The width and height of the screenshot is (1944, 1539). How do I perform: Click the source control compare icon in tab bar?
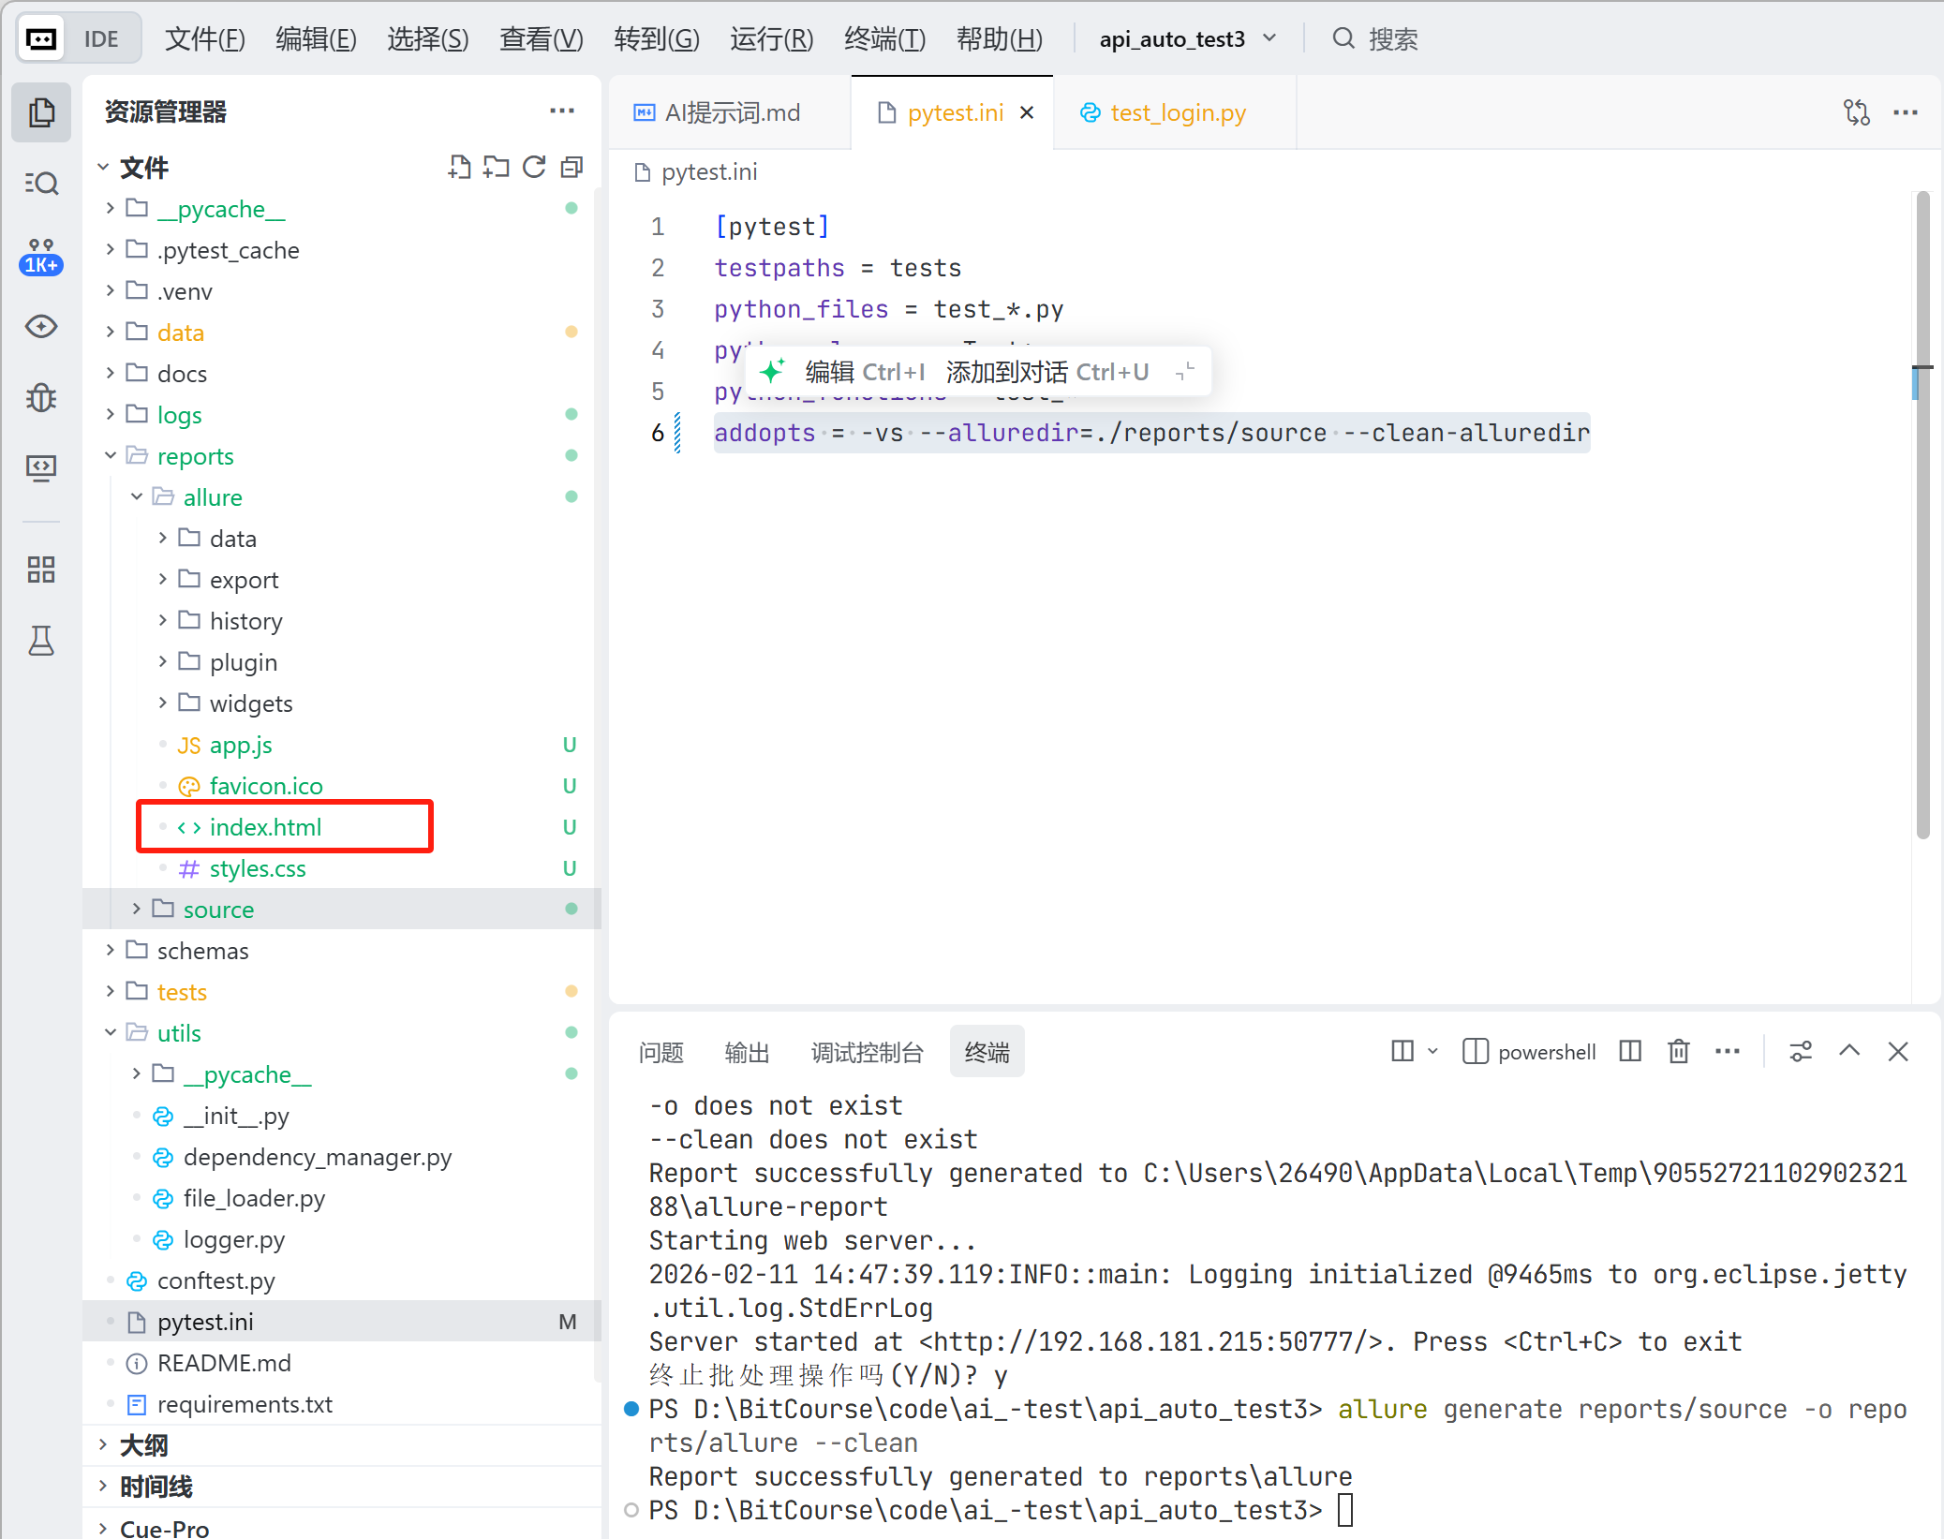pyautogui.click(x=1856, y=112)
